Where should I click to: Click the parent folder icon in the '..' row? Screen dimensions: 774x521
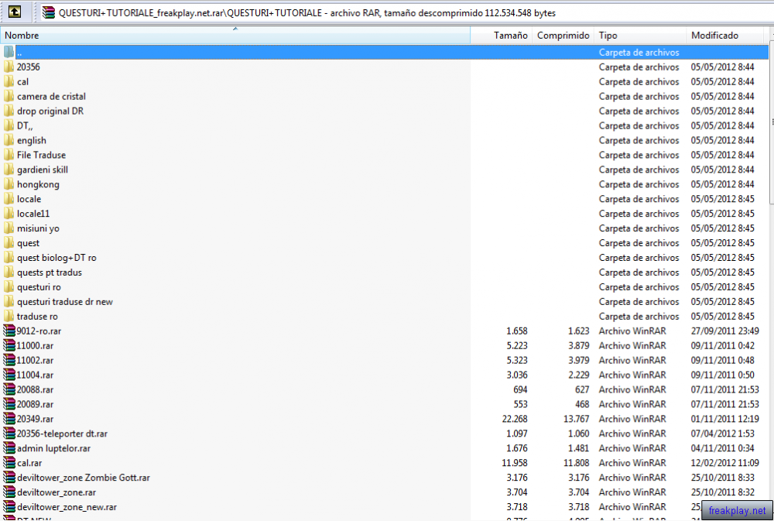pyautogui.click(x=9, y=52)
